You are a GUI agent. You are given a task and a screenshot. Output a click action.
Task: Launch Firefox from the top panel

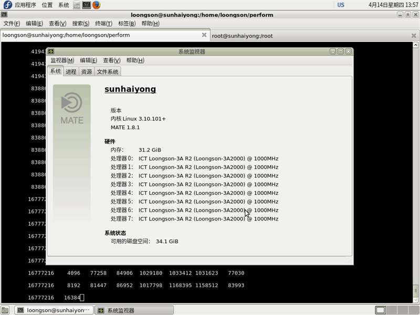[x=97, y=5]
